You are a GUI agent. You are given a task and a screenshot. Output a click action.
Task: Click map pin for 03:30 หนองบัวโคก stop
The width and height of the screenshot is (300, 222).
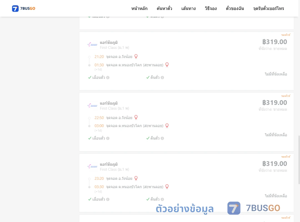(x=167, y=187)
